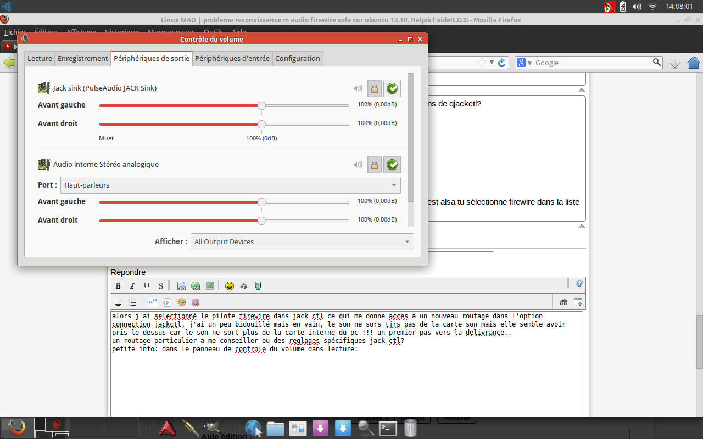Set Audio interne as fallback device

coord(392,164)
